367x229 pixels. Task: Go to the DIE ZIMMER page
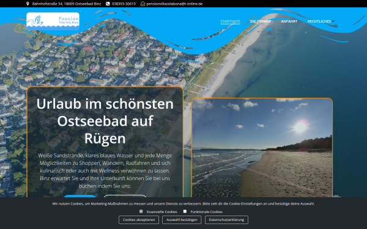261,21
